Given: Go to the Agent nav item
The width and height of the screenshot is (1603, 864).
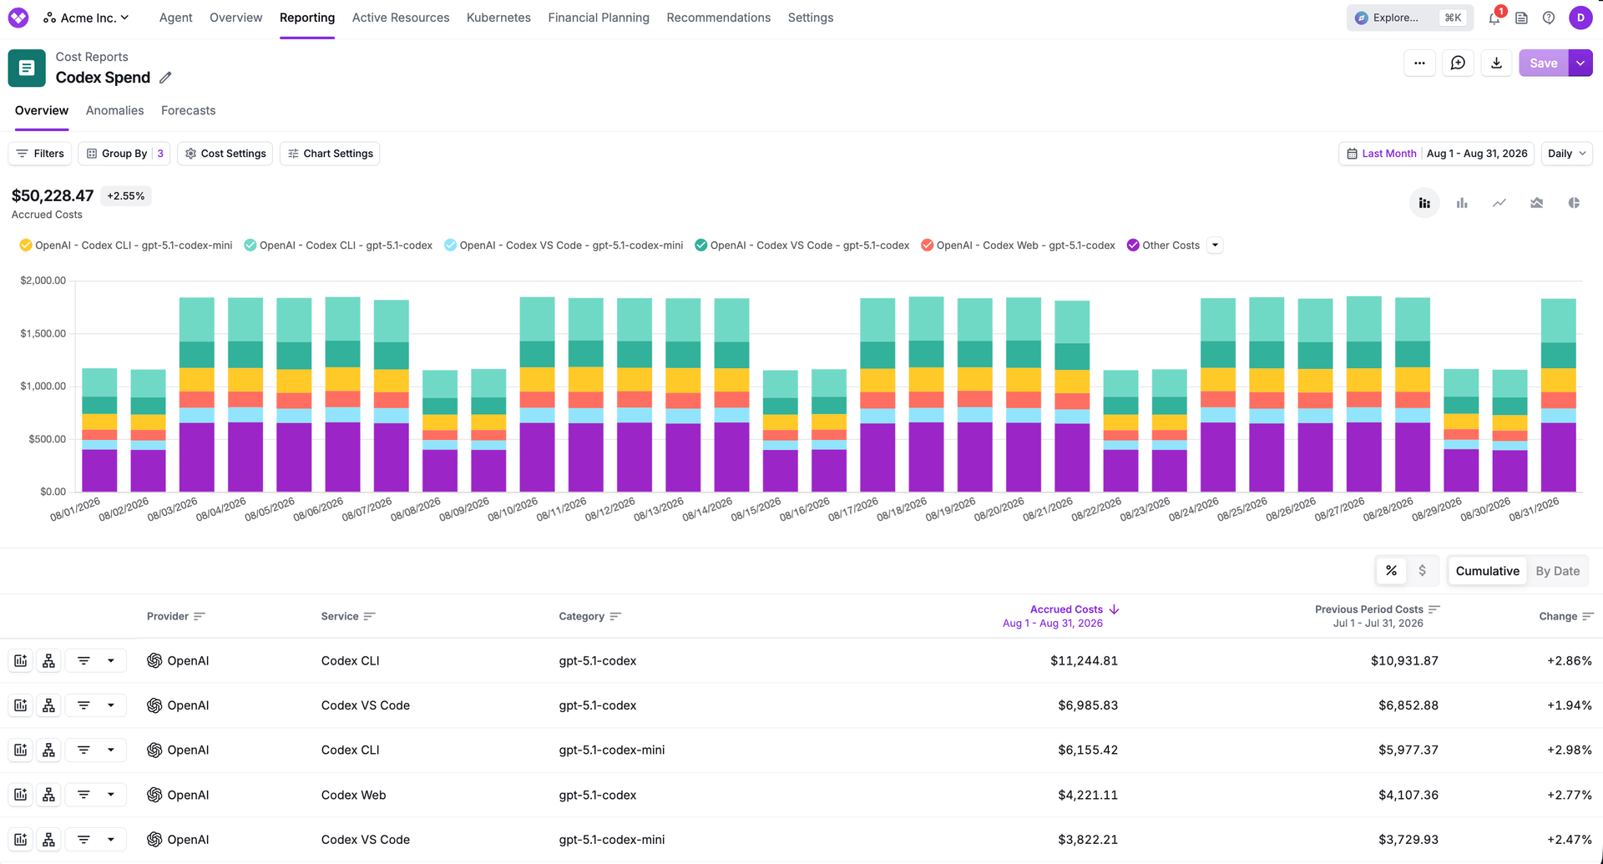Looking at the screenshot, I should point(175,18).
